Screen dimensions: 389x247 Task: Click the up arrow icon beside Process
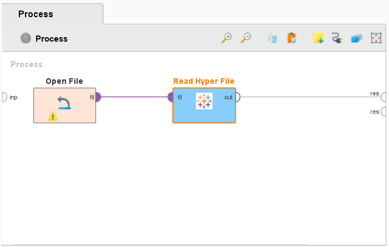26,38
